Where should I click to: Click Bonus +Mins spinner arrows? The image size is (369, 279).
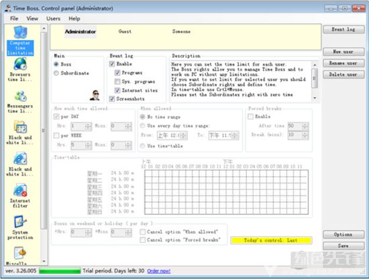pos(129,233)
